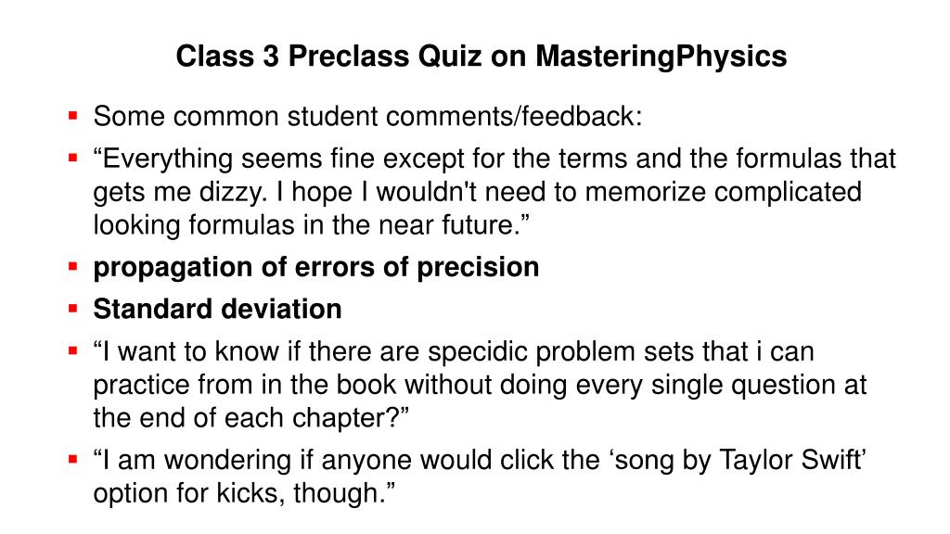Click the red bullet beside 'propagation of errors'
The image size is (950, 534).
(x=73, y=266)
